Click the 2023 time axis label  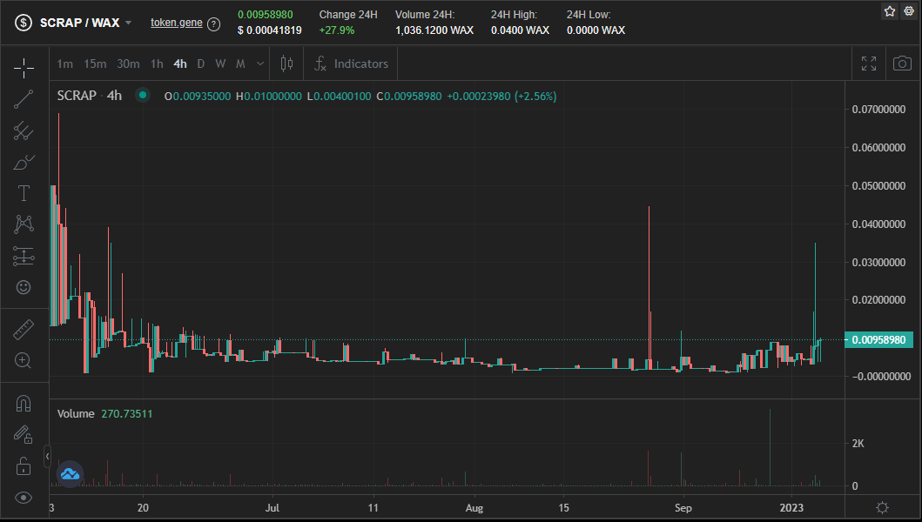791,507
